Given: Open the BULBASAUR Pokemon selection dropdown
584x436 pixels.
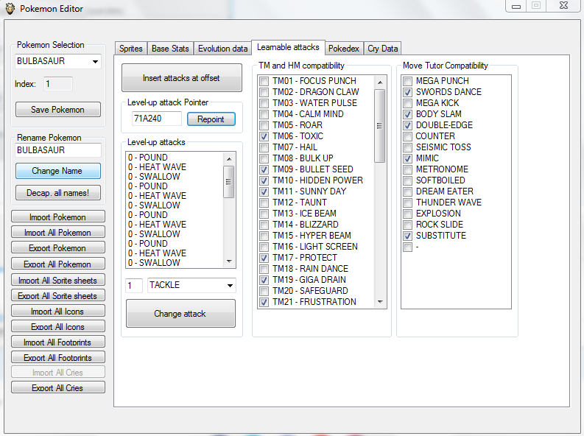Looking at the screenshot, I should [x=96, y=62].
